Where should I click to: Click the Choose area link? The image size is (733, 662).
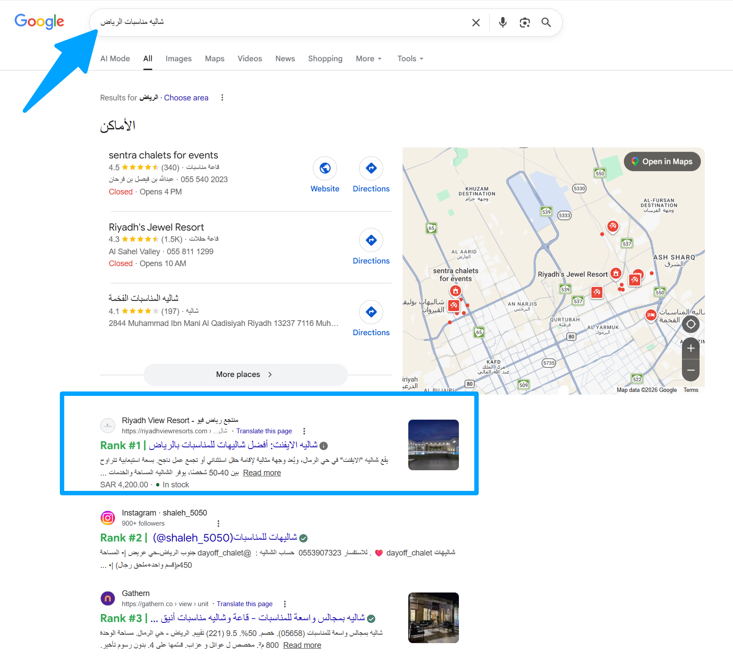pyautogui.click(x=186, y=98)
